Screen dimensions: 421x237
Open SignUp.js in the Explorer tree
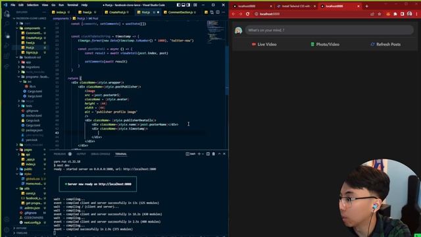(x=32, y=53)
